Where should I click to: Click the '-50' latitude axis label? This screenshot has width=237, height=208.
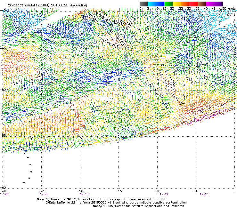pyautogui.click(x=3, y=90)
